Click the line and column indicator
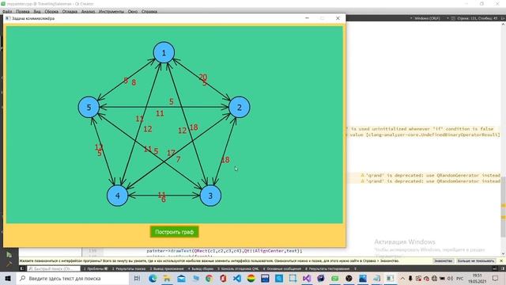Image resolution: width=506 pixels, height=285 pixels. (478, 18)
